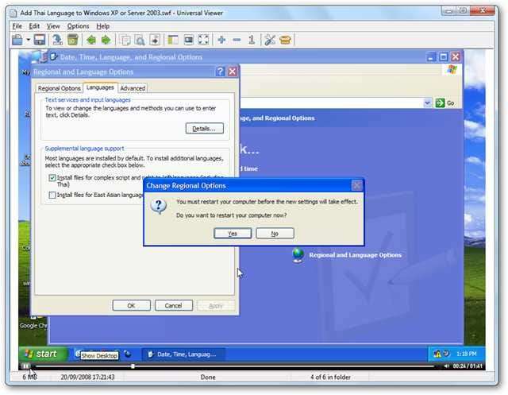Screen dimensions: 508x395
Task: Click the Copy toolbar icon
Action: pyautogui.click(x=125, y=40)
